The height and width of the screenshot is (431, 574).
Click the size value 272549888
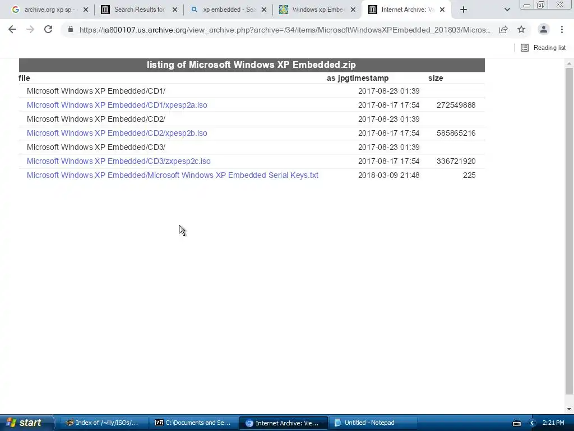[x=456, y=105]
